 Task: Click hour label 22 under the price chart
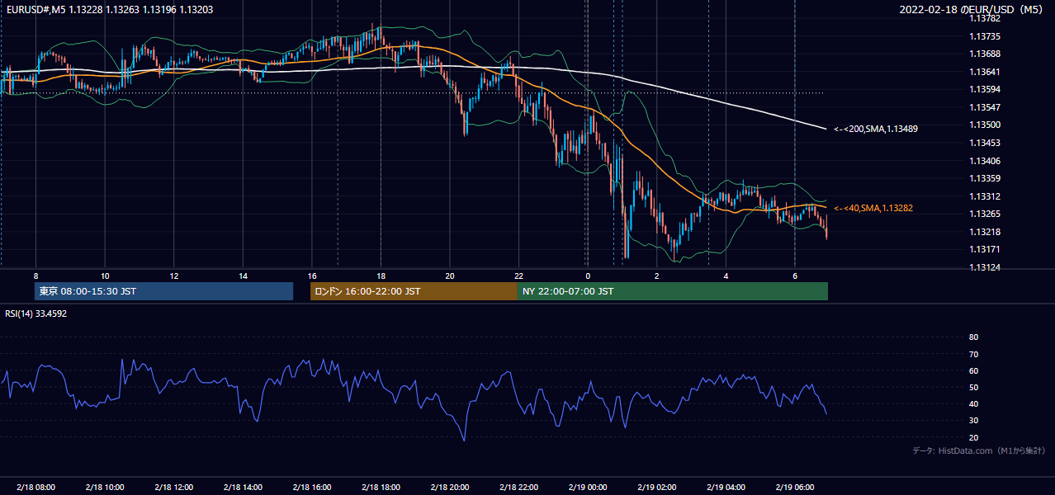point(518,275)
